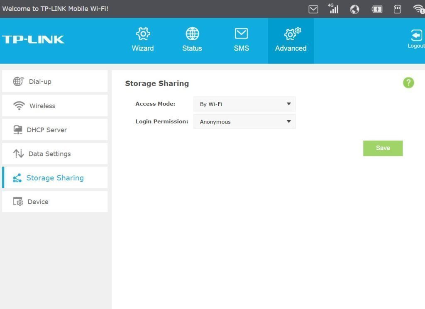Click the TP-LINK logo
Image resolution: width=425 pixels, height=309 pixels.
(33, 39)
